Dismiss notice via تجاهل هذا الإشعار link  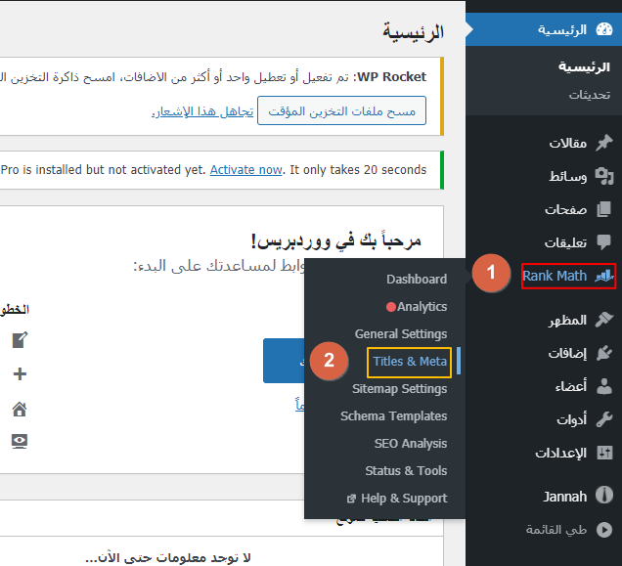coord(201,112)
